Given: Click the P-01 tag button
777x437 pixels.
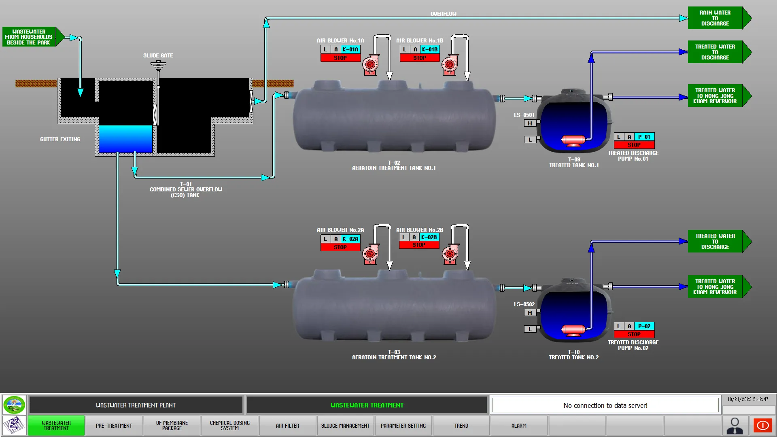Looking at the screenshot, I should click(644, 137).
